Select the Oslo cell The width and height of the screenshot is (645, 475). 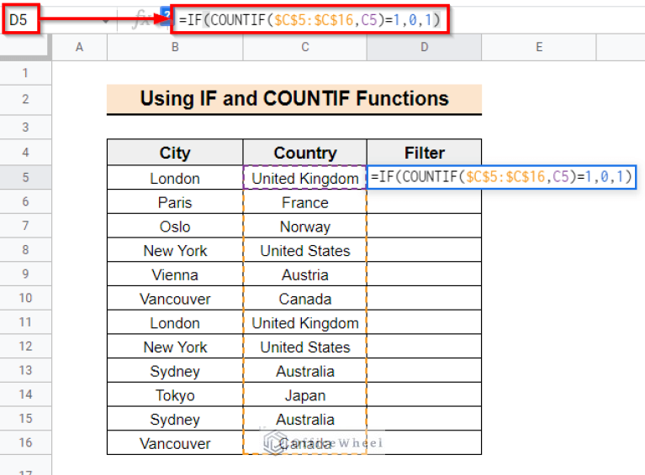pos(175,227)
